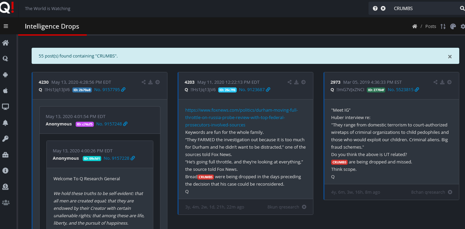Share post 4203
Viewport: 465px width, 229px height.
(289, 82)
